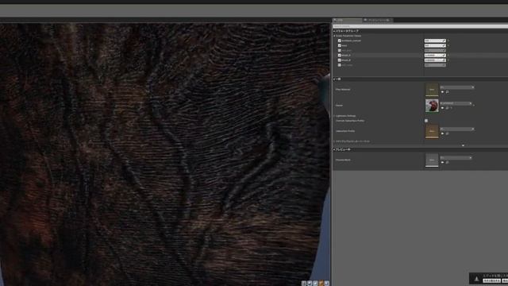Click the left button in bottom-right notification
The height and width of the screenshot is (286, 508).
(492, 280)
